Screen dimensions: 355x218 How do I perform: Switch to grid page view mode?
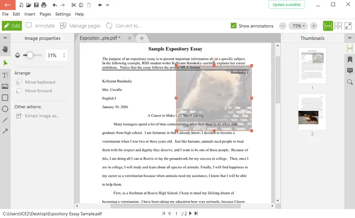tap(338, 26)
